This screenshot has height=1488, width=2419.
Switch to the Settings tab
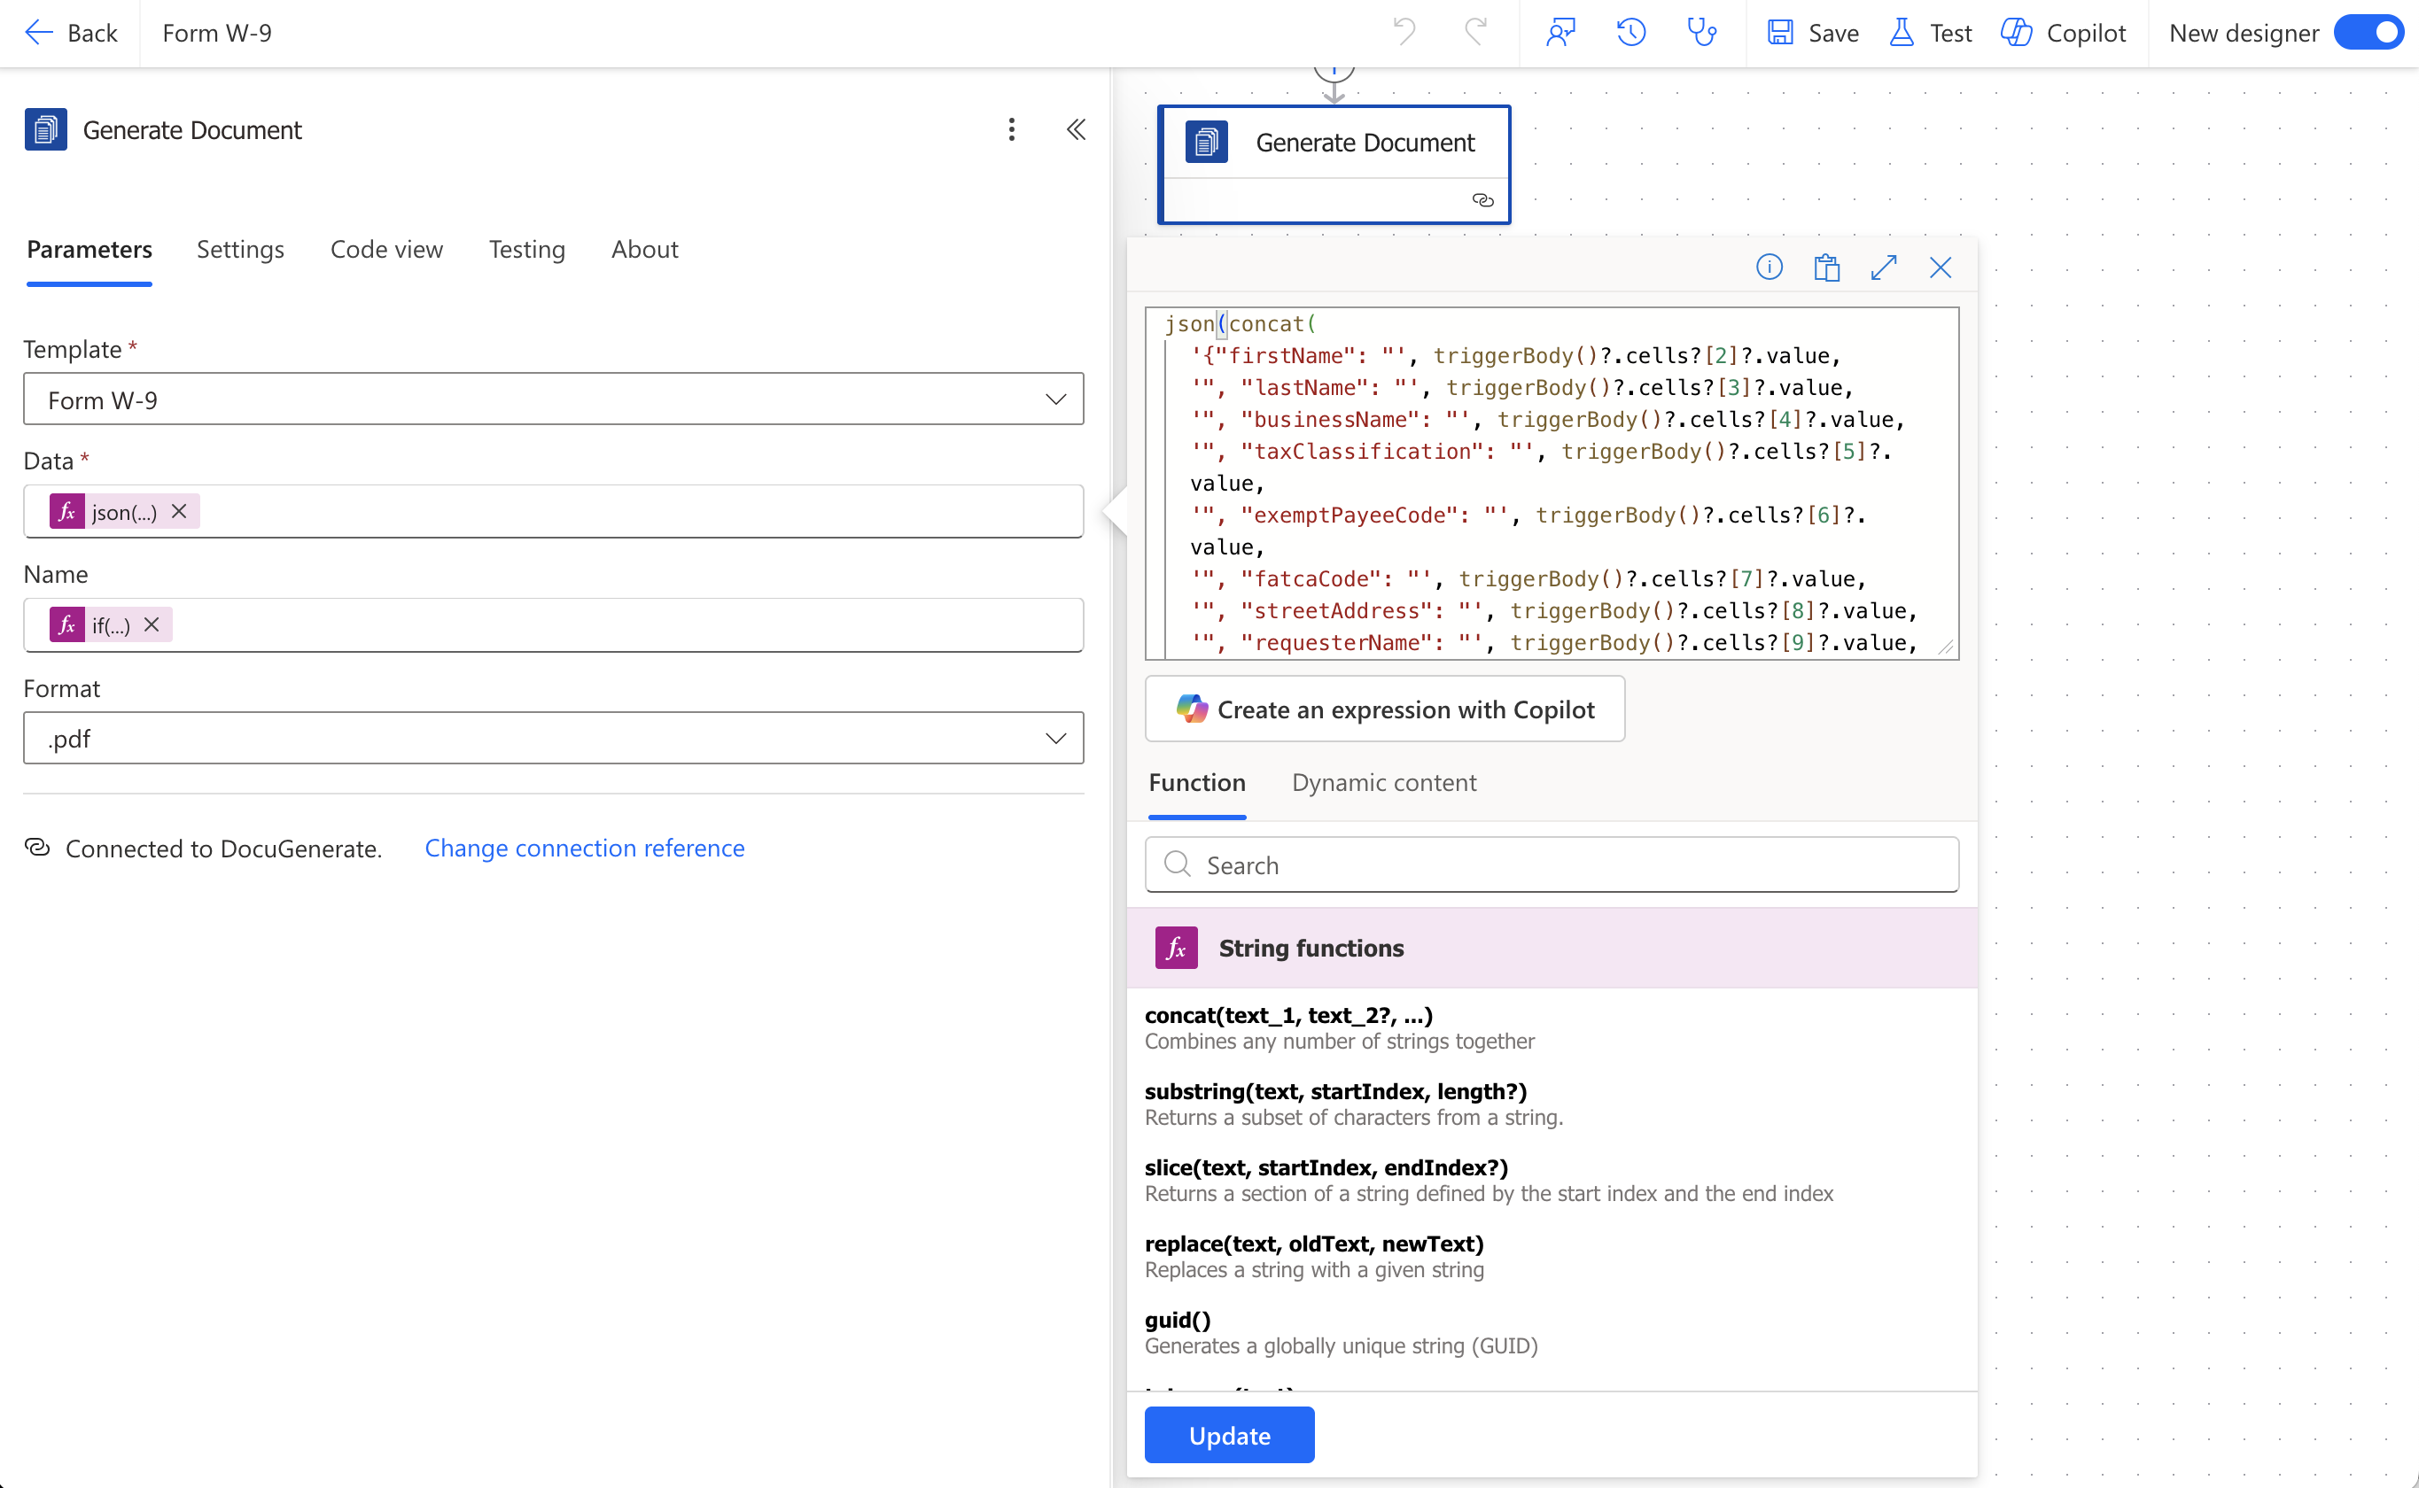point(240,250)
